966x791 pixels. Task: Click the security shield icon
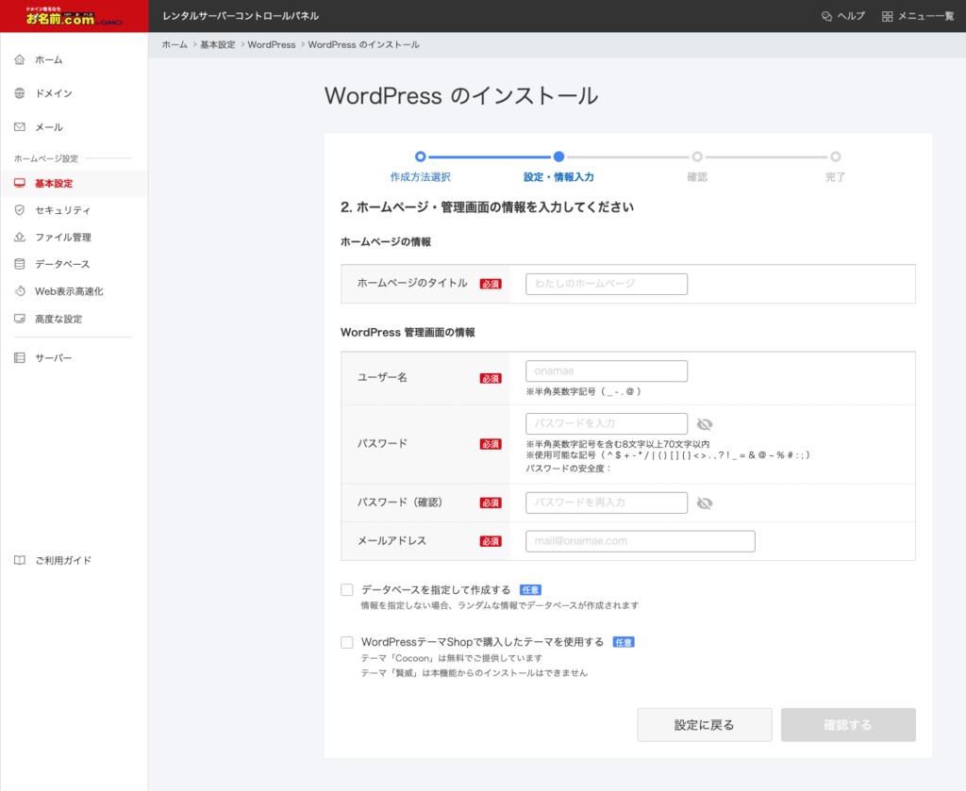coord(20,210)
